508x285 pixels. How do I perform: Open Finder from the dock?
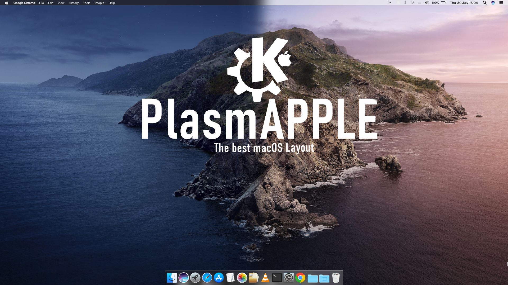point(172,278)
